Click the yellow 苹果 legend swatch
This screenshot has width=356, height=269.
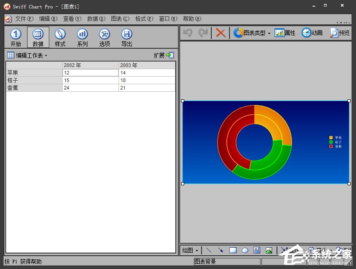point(331,138)
